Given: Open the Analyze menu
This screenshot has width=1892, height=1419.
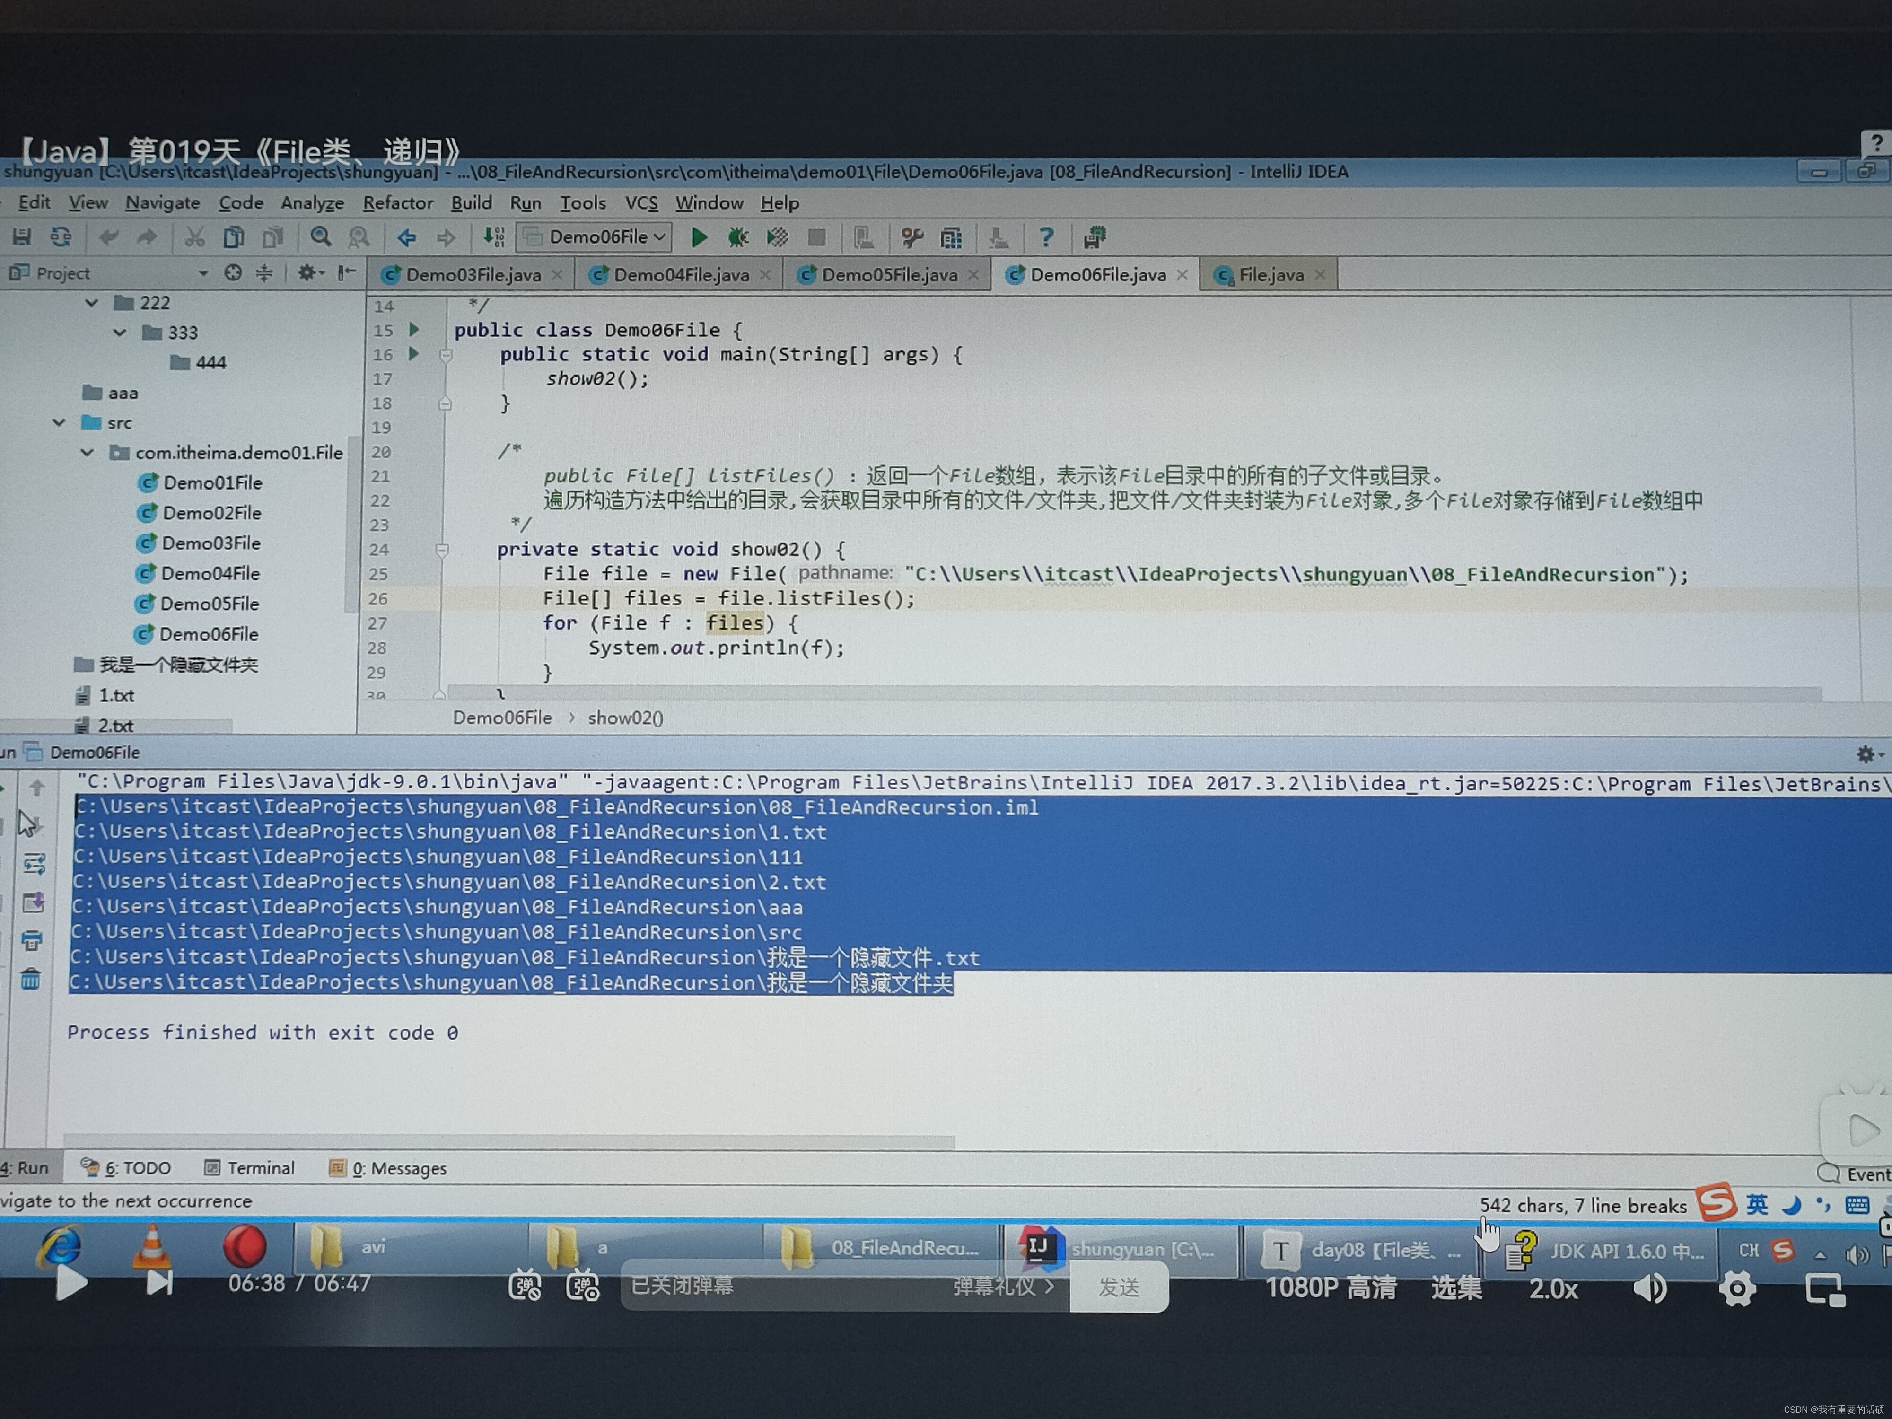Looking at the screenshot, I should [312, 203].
